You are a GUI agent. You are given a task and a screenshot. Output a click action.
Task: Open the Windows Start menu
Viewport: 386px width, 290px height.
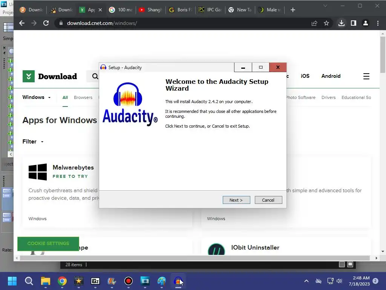[12, 281]
